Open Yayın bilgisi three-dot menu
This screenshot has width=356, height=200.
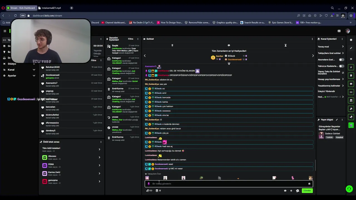pyautogui.click(x=342, y=120)
